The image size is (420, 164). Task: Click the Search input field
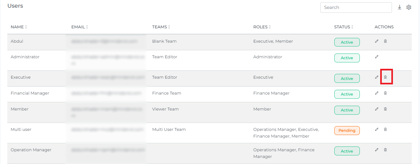[356, 7]
